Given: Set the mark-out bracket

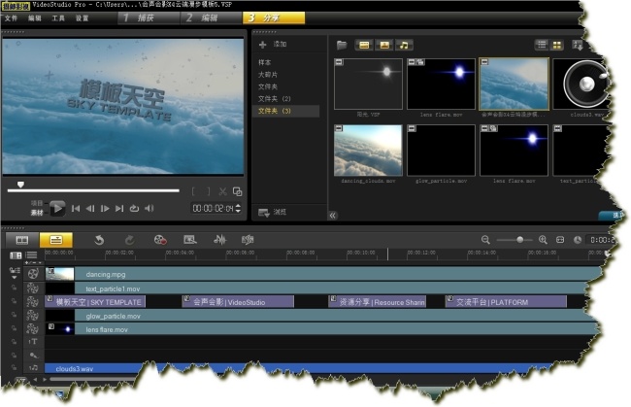Looking at the screenshot, I should tap(208, 191).
